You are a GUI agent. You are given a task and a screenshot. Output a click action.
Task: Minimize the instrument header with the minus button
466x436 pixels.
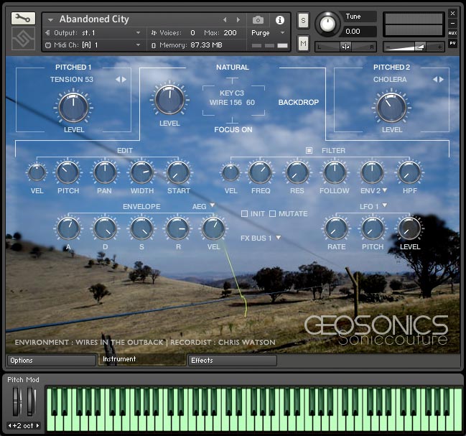point(452,23)
